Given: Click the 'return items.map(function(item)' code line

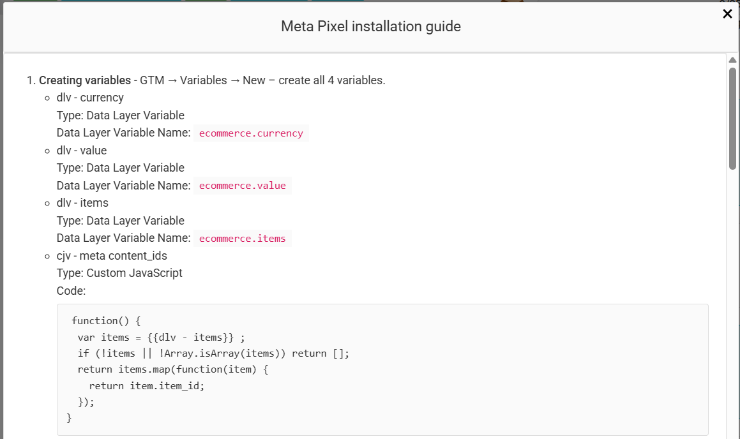Looking at the screenshot, I should (x=173, y=369).
